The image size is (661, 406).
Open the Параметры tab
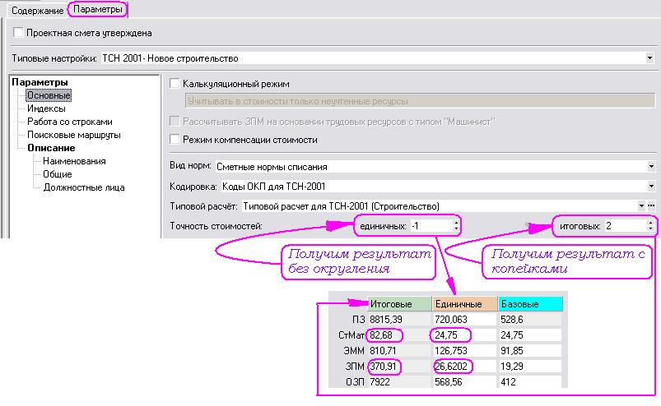click(97, 10)
